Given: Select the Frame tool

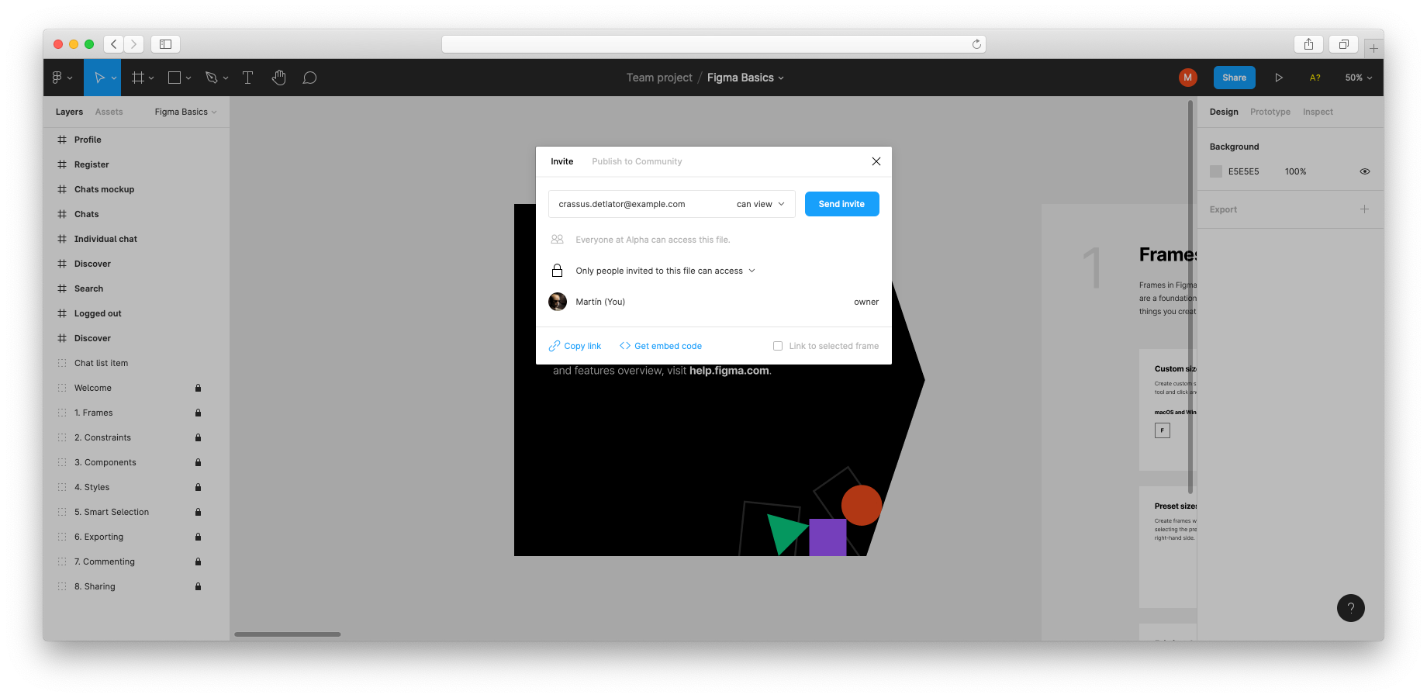Looking at the screenshot, I should (138, 78).
